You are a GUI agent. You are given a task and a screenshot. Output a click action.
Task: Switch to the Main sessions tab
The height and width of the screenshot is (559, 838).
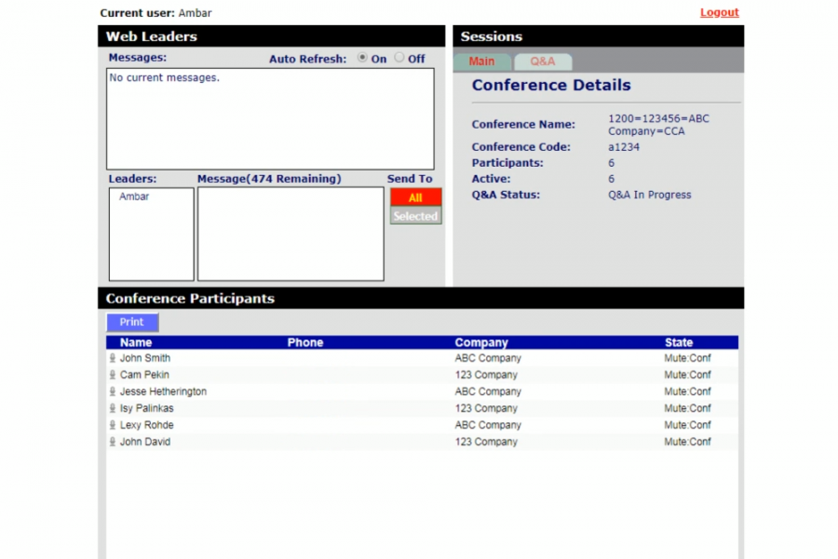coord(481,61)
